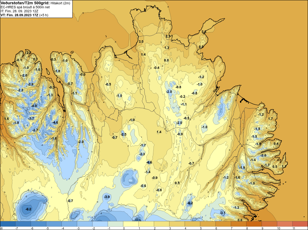Screen dimensions: 308x230
Task: Click the "-2.5" temperature value on the map
Action: (124, 134)
